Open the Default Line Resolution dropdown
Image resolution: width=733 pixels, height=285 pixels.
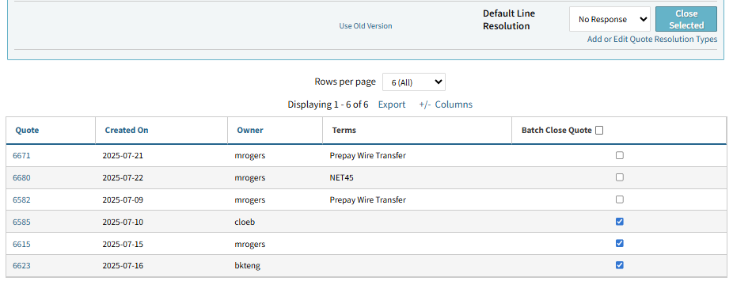pos(610,19)
